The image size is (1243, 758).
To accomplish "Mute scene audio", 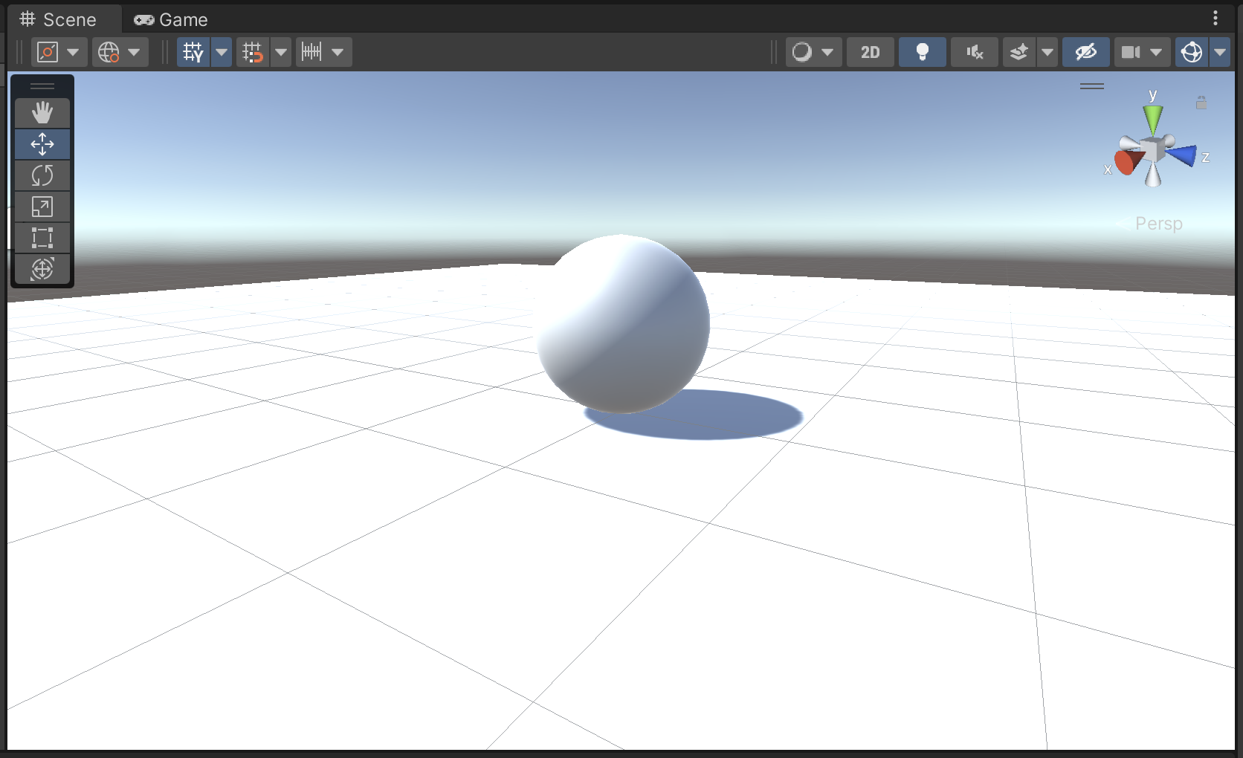I will pos(974,52).
